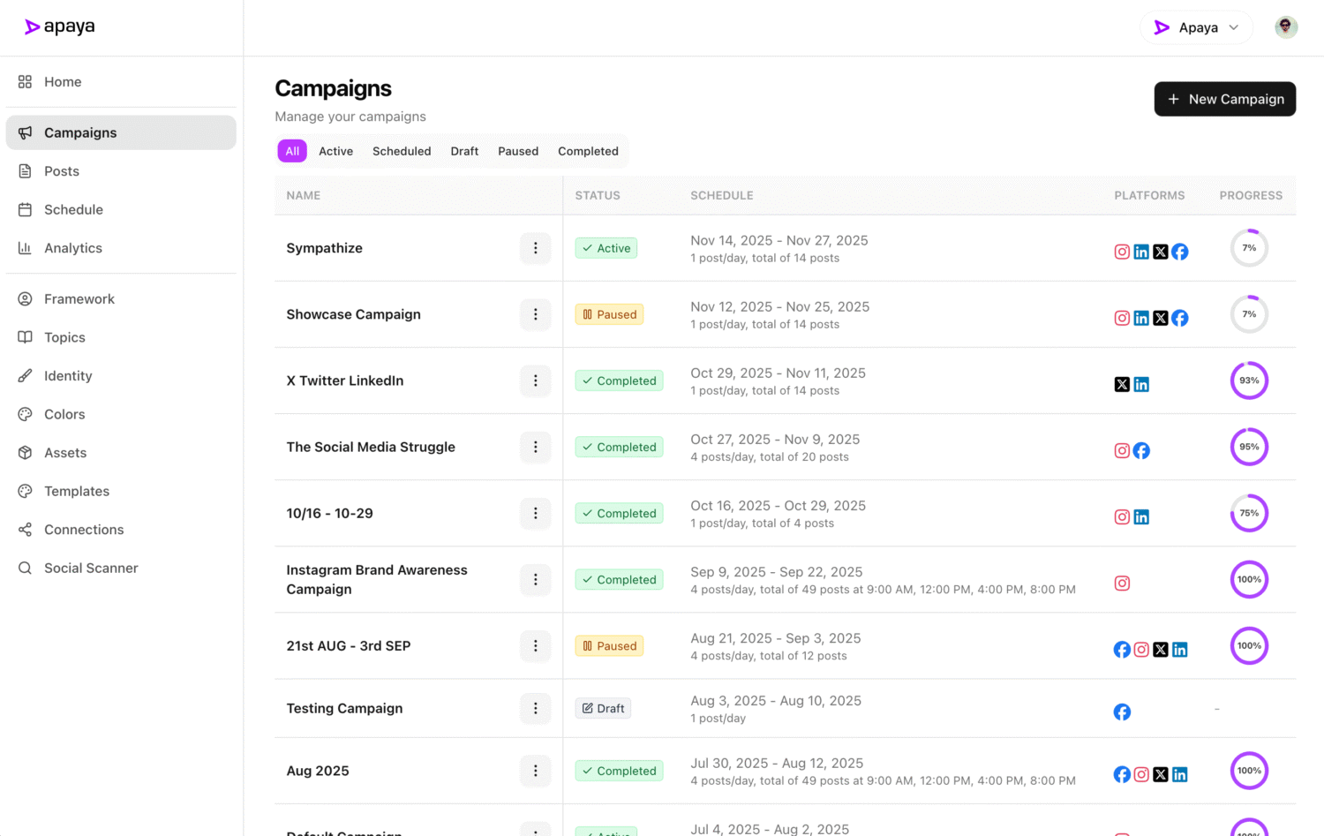Click the X icon on X Twitter LinkedIn campaign
Screen dimensions: 1324x836
click(1122, 384)
